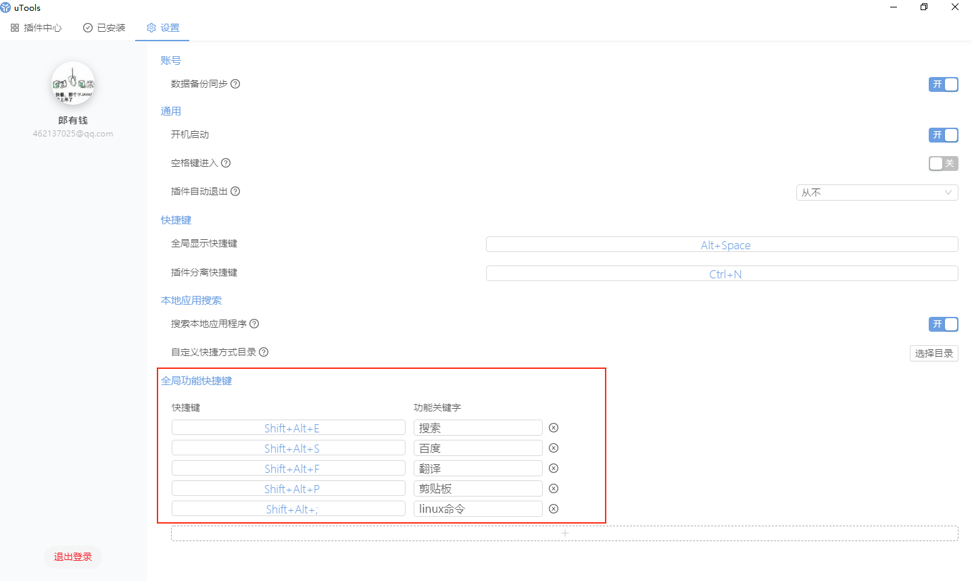Remove the 剪贴板 shortcut row
The width and height of the screenshot is (972, 581).
(554, 488)
